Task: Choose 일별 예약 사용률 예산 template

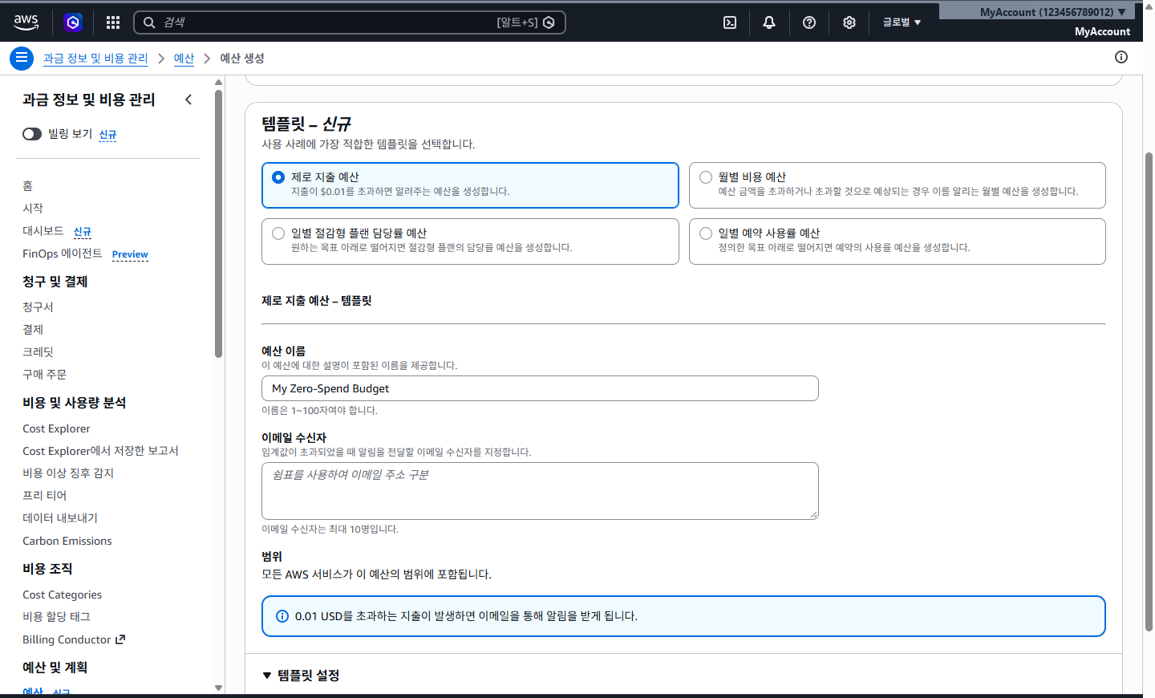Action: pos(898,241)
